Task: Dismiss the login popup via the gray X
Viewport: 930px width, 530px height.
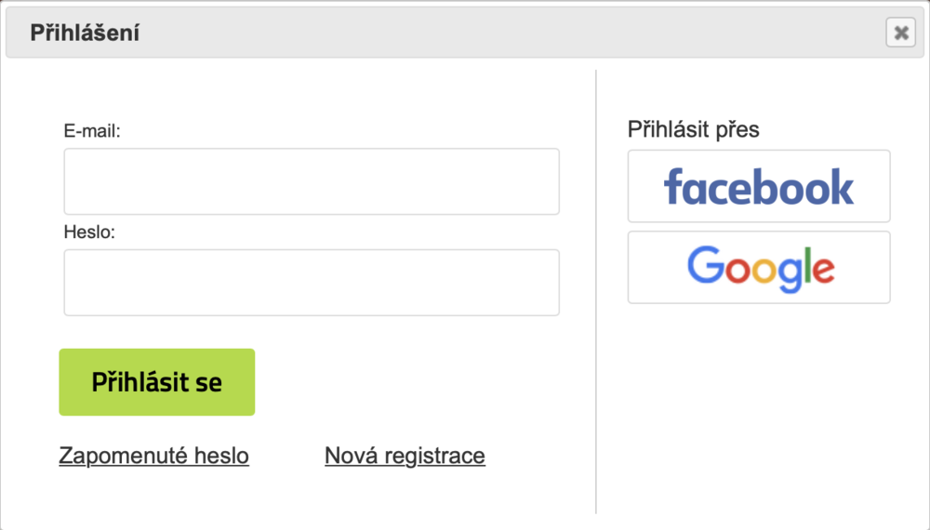Action: (901, 32)
